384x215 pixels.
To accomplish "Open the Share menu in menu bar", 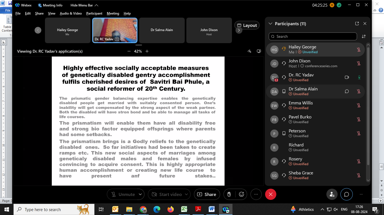I will click(39, 13).
